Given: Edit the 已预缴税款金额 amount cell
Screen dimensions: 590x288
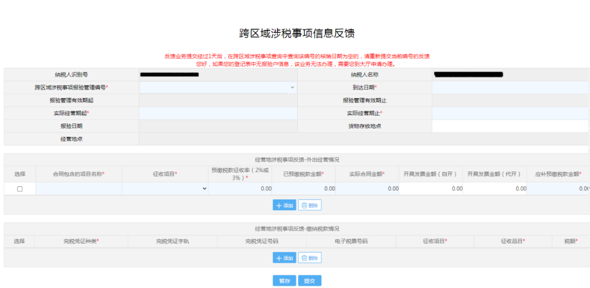Looking at the screenshot, I should click(x=304, y=189).
